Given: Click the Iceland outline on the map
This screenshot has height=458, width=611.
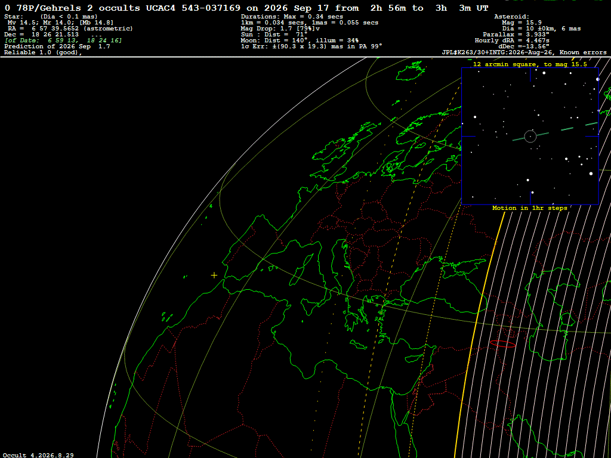Looking at the screenshot, I should [x=409, y=70].
